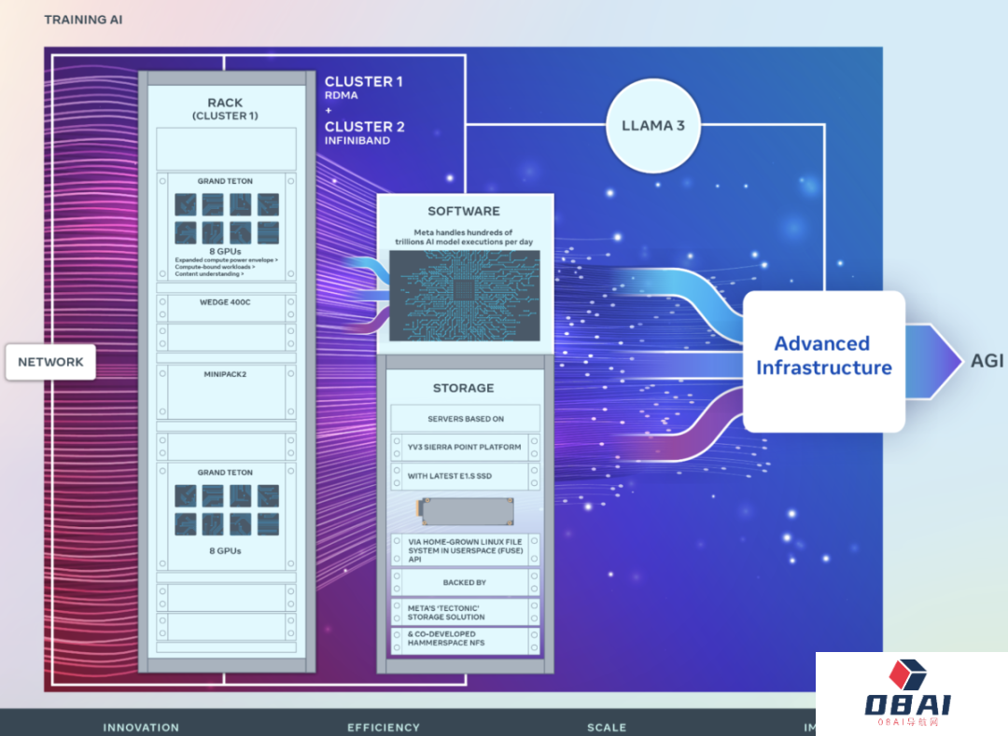The image size is (1008, 736).
Task: Click the CO-DEVELOPED HAMMERSPACE NFS row
Action: coord(464,639)
